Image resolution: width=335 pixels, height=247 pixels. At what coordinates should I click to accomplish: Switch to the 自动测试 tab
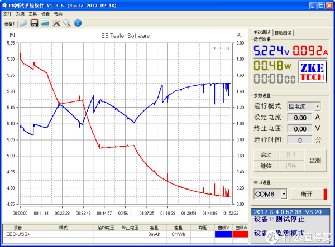pyautogui.click(x=283, y=33)
